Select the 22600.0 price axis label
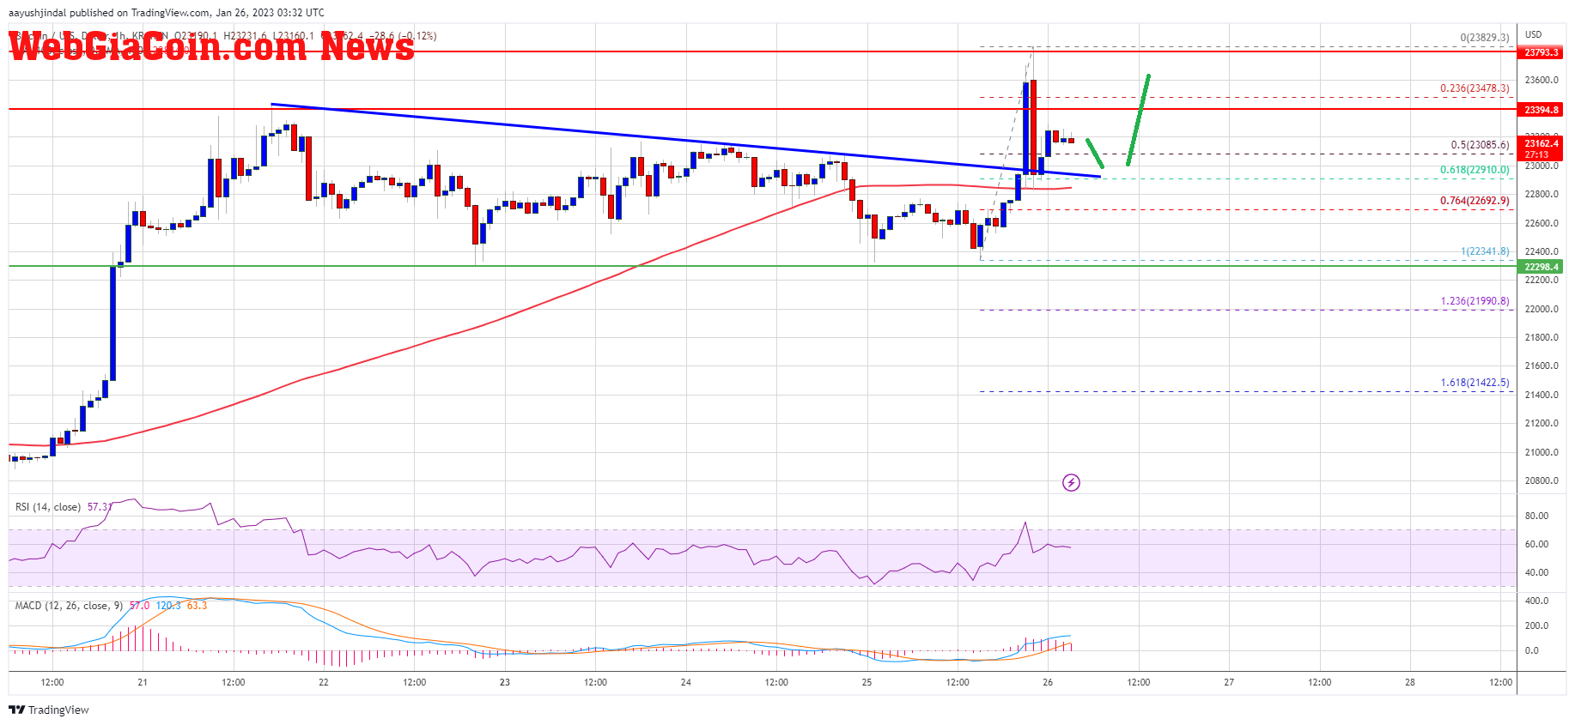Screen dimensions: 1575x725 pos(1542,223)
